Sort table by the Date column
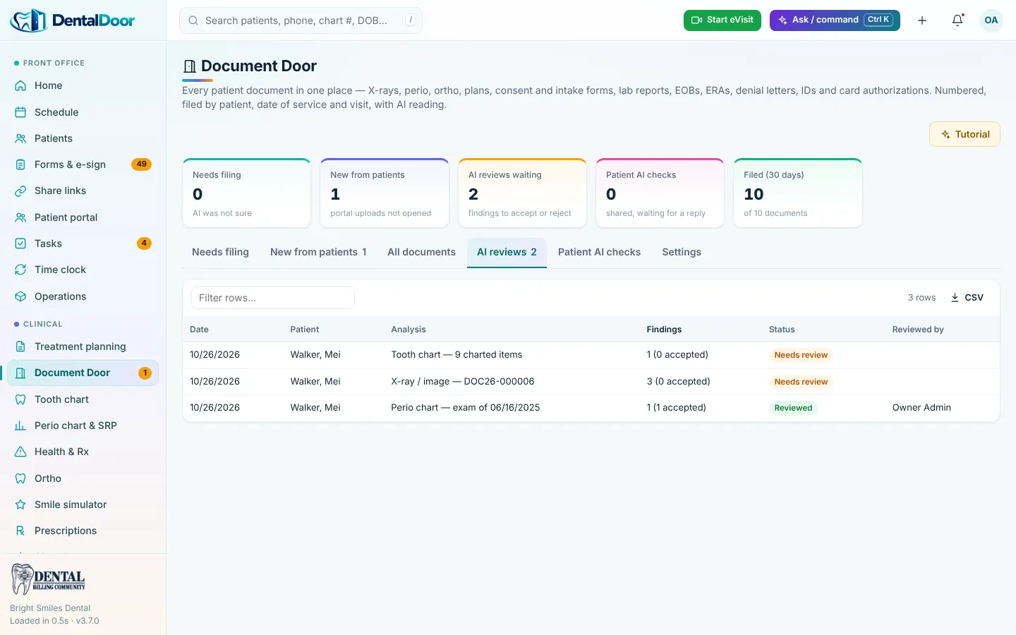This screenshot has height=635, width=1016. (199, 329)
